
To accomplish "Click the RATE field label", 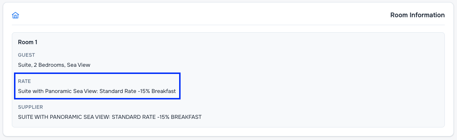I will pyautogui.click(x=24, y=81).
